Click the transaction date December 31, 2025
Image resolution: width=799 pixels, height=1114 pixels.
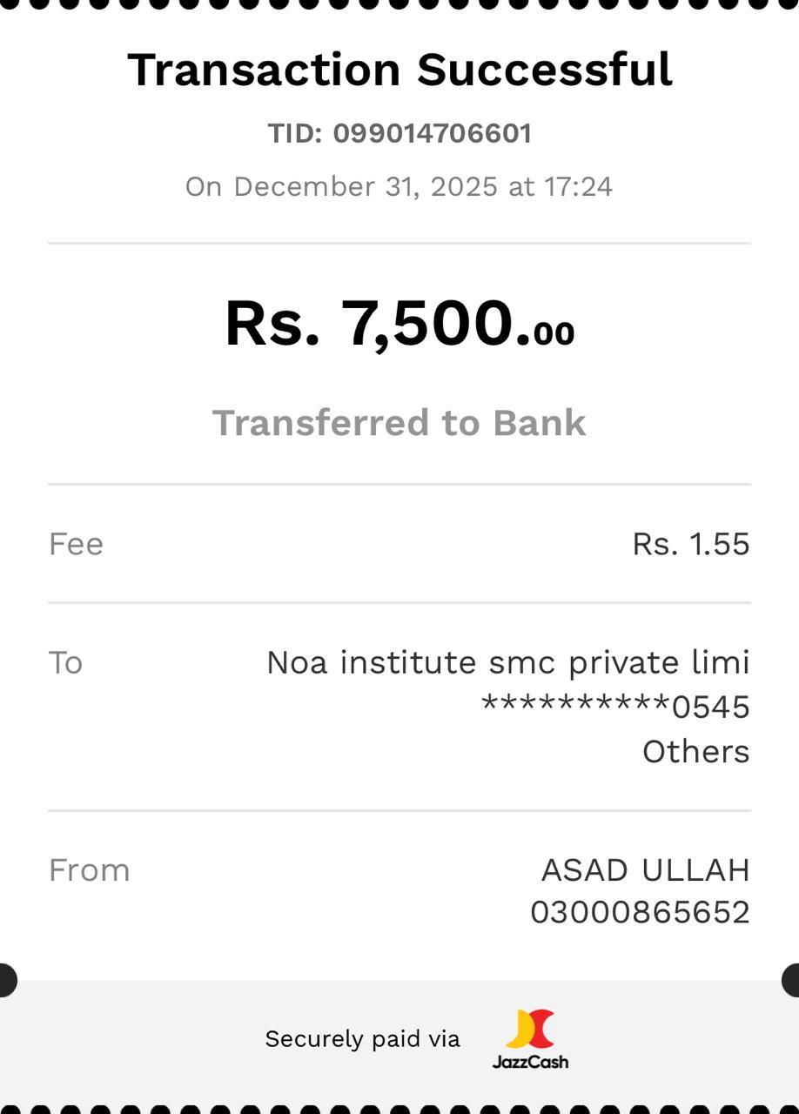click(365, 186)
